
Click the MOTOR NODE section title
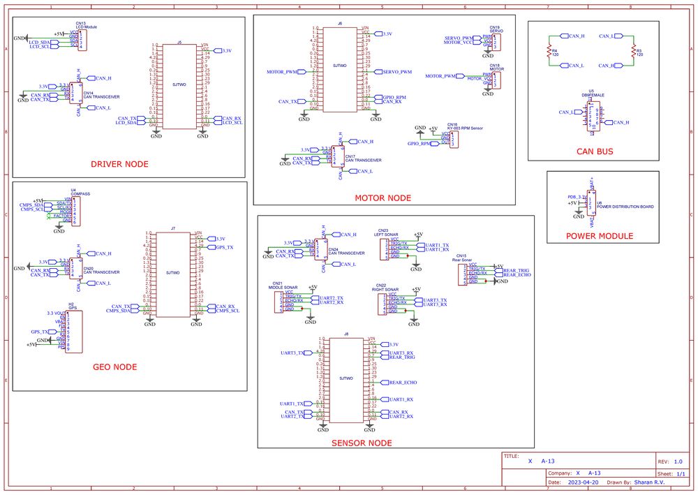(383, 198)
